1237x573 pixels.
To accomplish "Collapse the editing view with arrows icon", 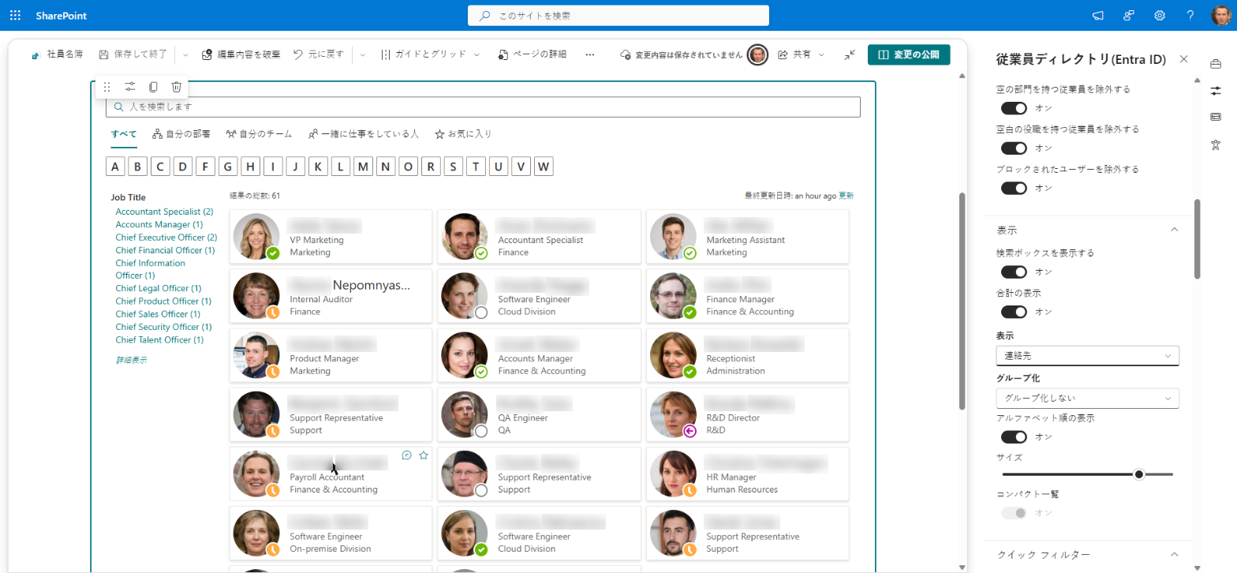I will pos(850,54).
